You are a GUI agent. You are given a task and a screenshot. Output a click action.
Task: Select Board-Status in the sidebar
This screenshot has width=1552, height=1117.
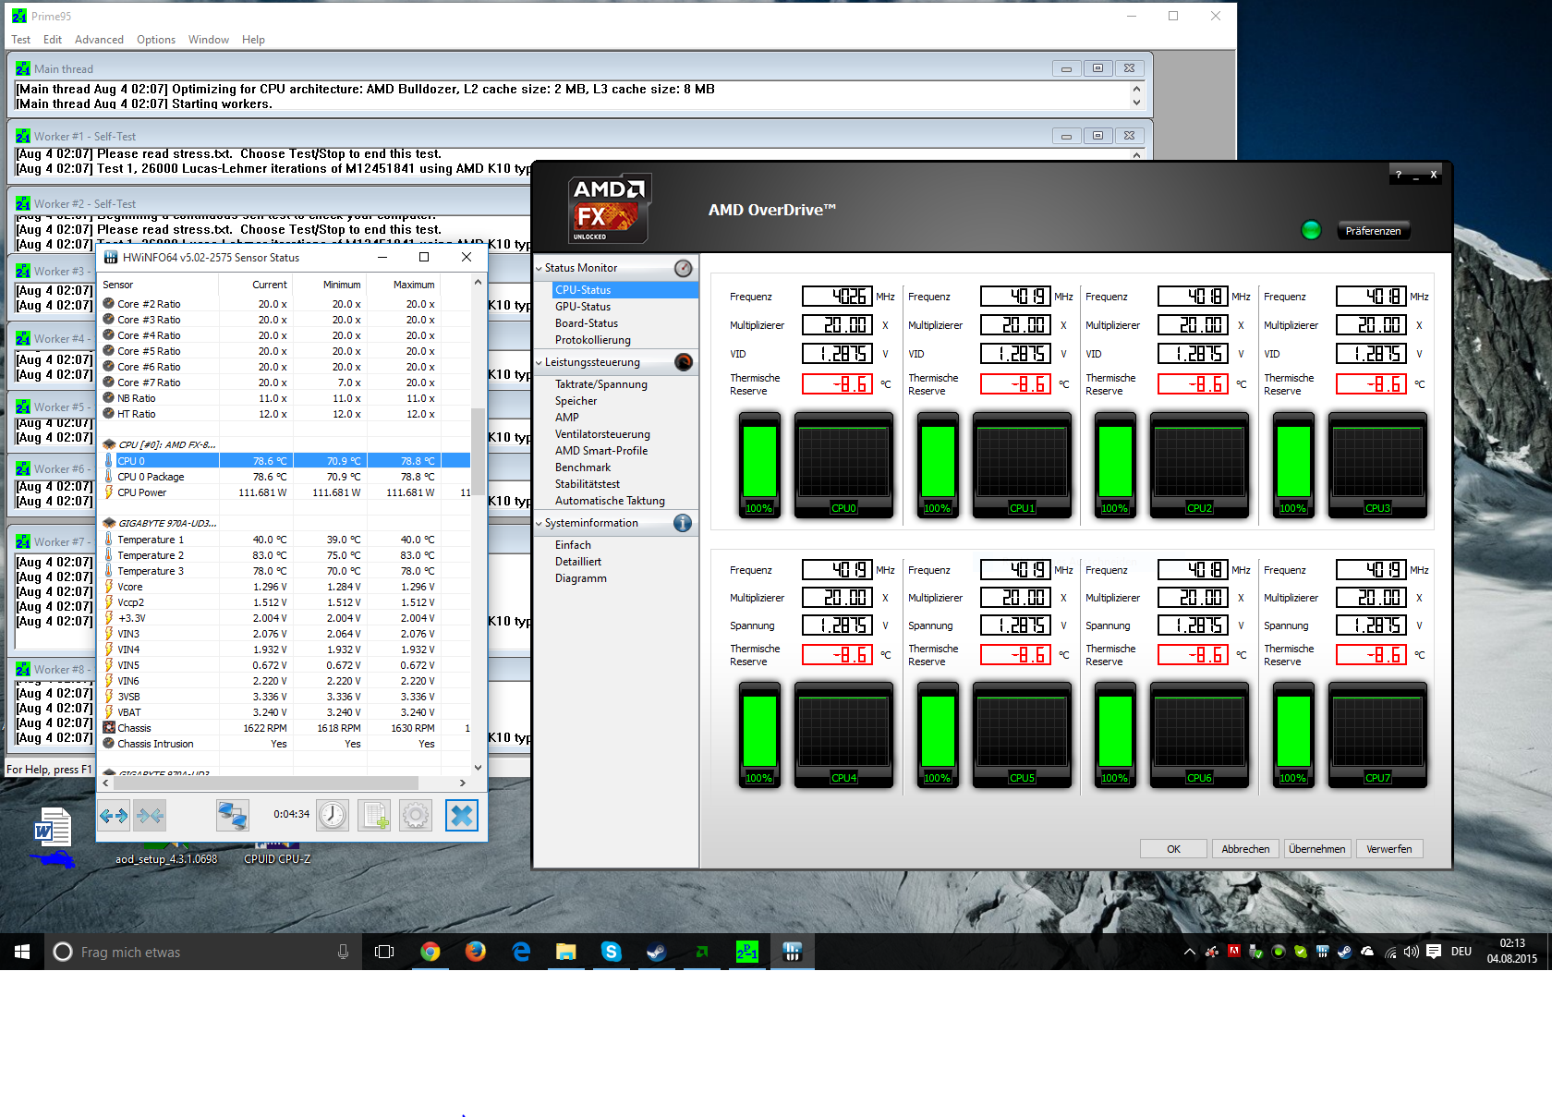[x=587, y=323]
